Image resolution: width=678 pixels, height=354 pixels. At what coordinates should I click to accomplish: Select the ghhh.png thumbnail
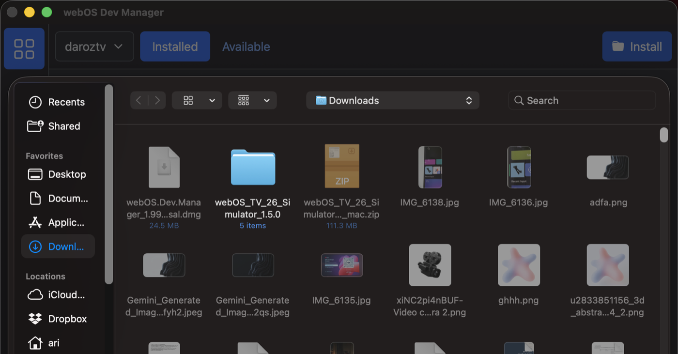pyautogui.click(x=519, y=265)
